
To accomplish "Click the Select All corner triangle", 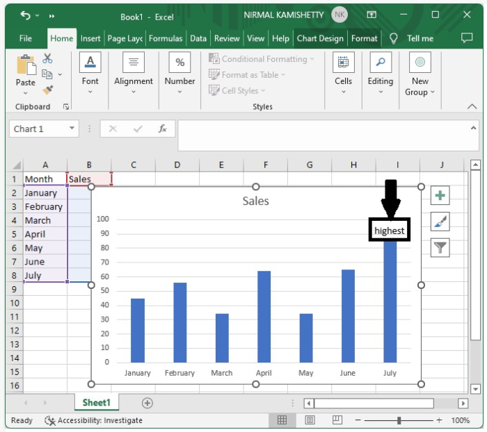I will 16,165.
